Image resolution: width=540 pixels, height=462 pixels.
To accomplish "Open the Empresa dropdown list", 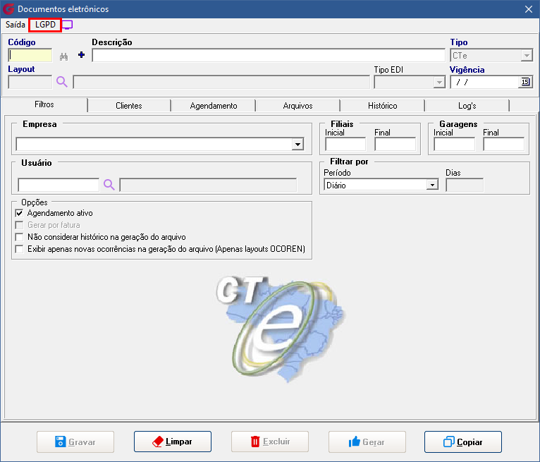I will click(x=297, y=144).
